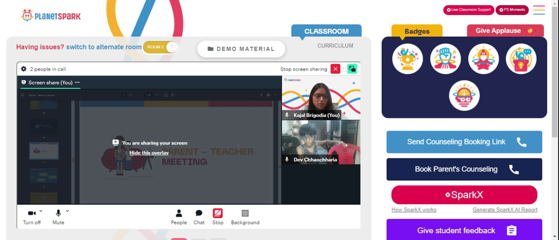Toggle the green picture-in-picture layout icon
This screenshot has height=240, width=559.
click(x=352, y=69)
